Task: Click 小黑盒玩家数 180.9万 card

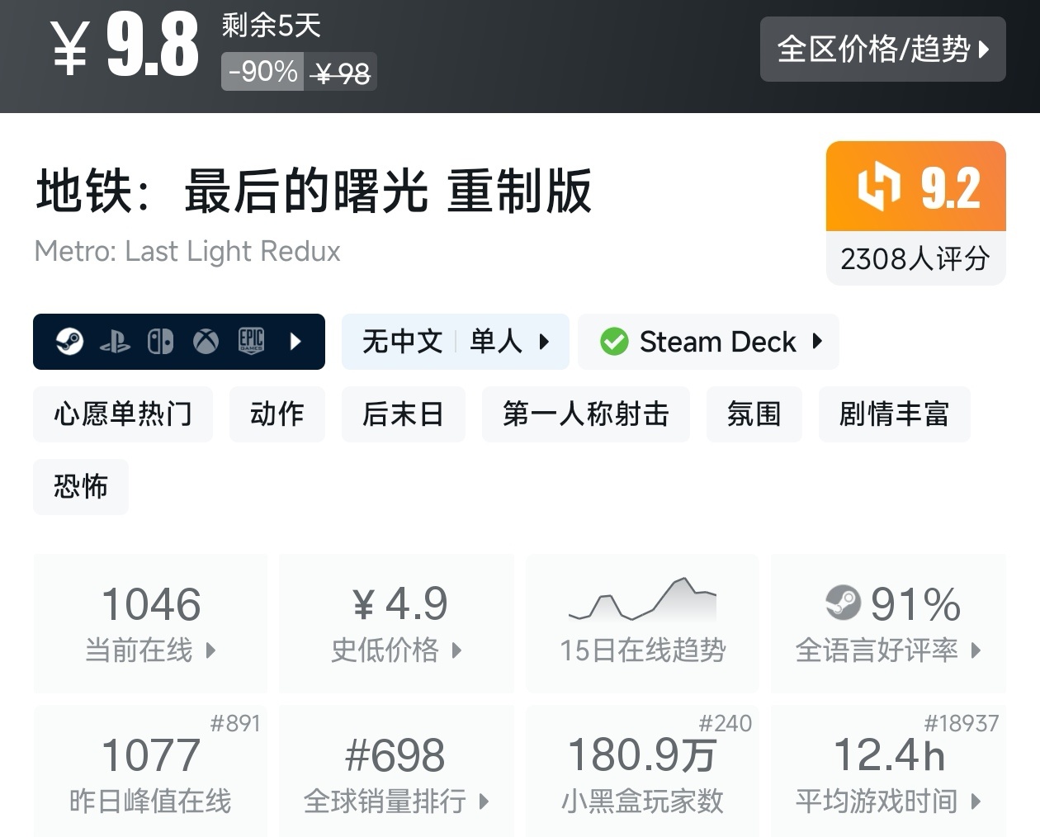Action: (642, 771)
